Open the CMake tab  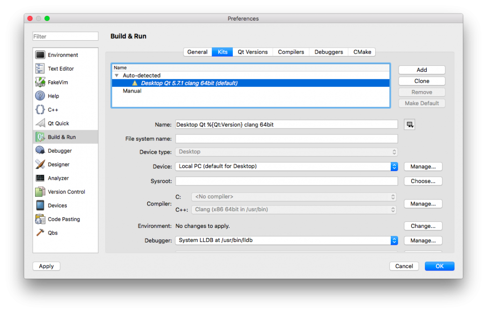[x=362, y=52]
